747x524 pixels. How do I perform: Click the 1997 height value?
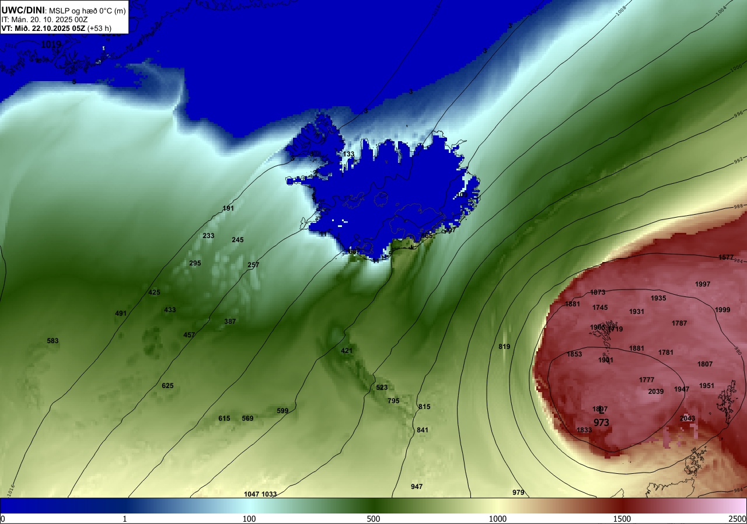703,284
